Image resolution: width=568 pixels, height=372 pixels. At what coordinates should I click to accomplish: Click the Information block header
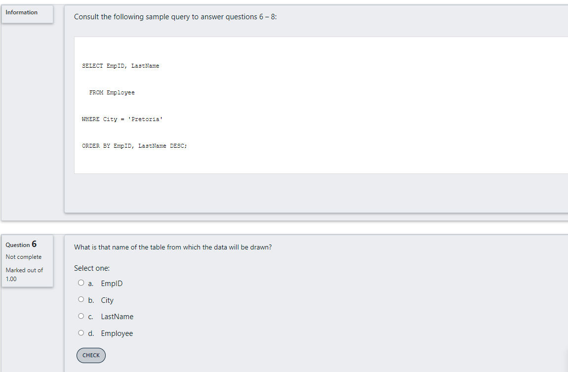tap(21, 12)
